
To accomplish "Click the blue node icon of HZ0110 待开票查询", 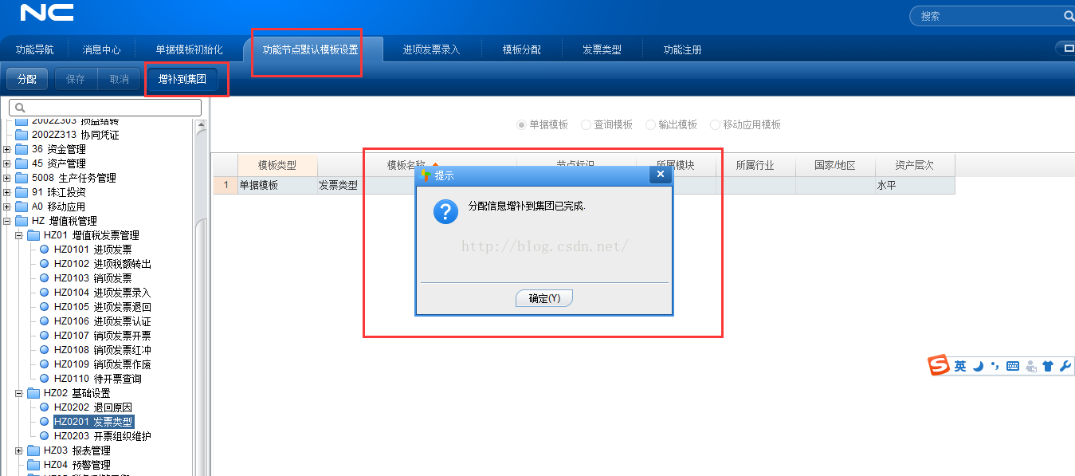I will pyautogui.click(x=45, y=379).
